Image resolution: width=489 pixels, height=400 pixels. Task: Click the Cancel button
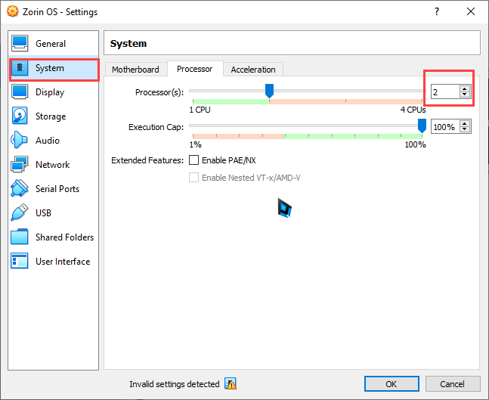tap(453, 384)
